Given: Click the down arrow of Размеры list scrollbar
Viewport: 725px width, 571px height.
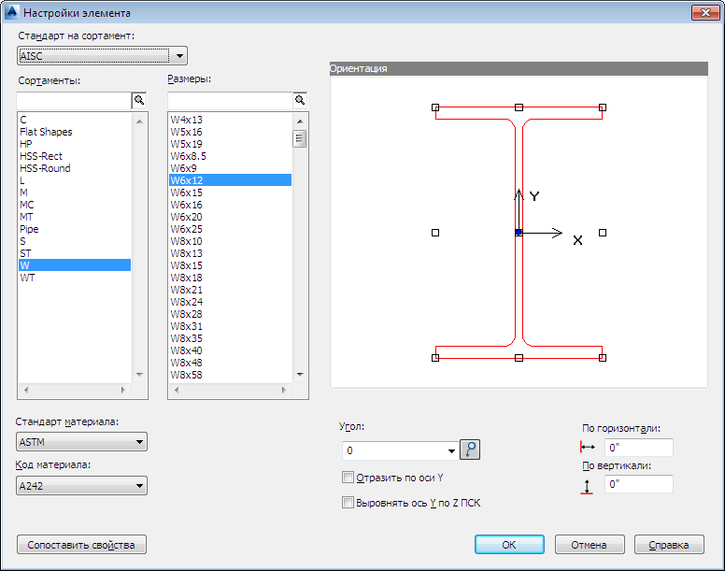Looking at the screenshot, I should (300, 375).
